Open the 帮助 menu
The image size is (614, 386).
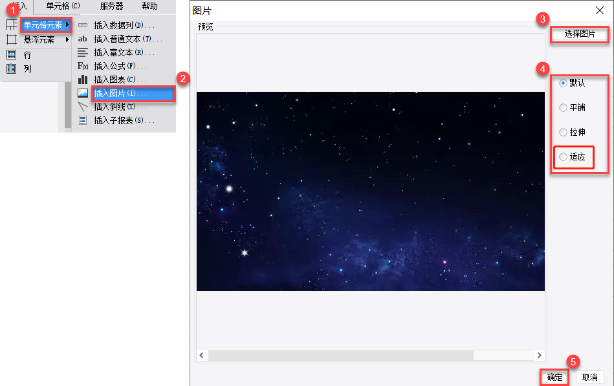pos(149,6)
